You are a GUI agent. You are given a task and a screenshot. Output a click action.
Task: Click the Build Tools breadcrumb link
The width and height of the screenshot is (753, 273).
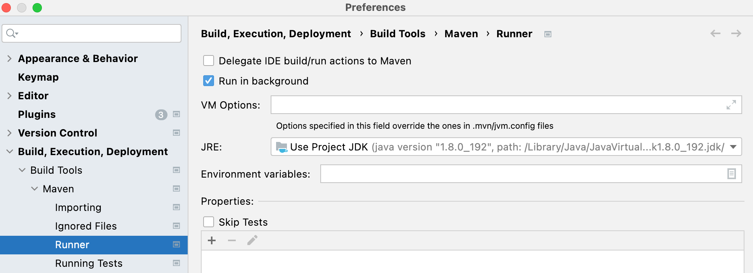click(397, 34)
